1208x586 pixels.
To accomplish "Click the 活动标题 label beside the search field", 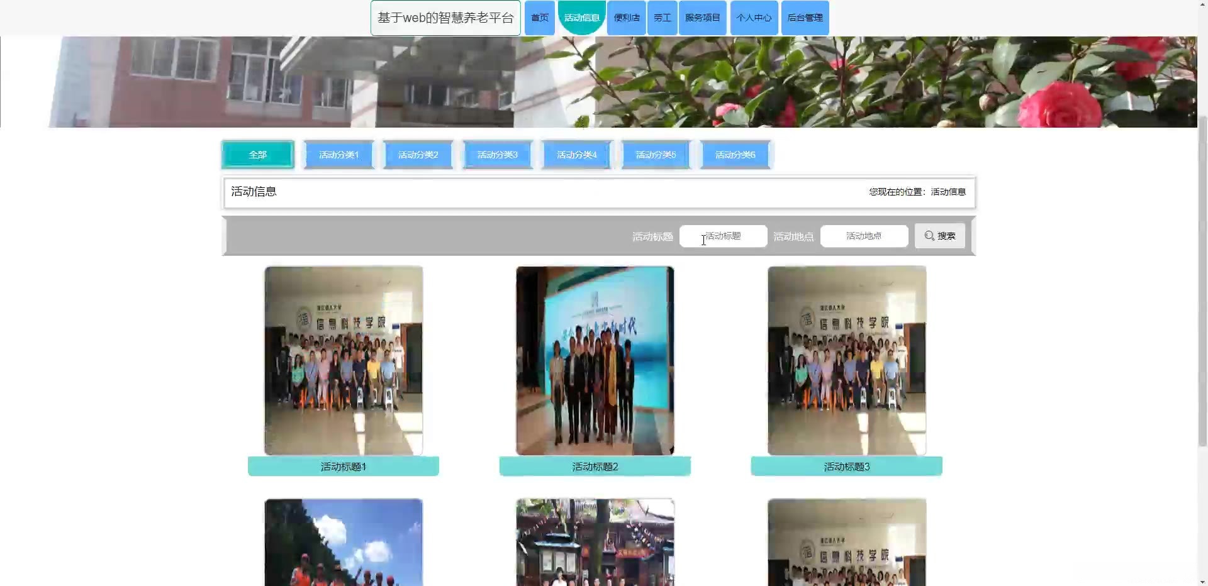I will (652, 236).
